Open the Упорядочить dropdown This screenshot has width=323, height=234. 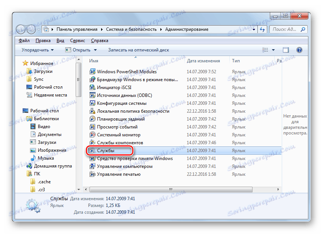coord(37,50)
